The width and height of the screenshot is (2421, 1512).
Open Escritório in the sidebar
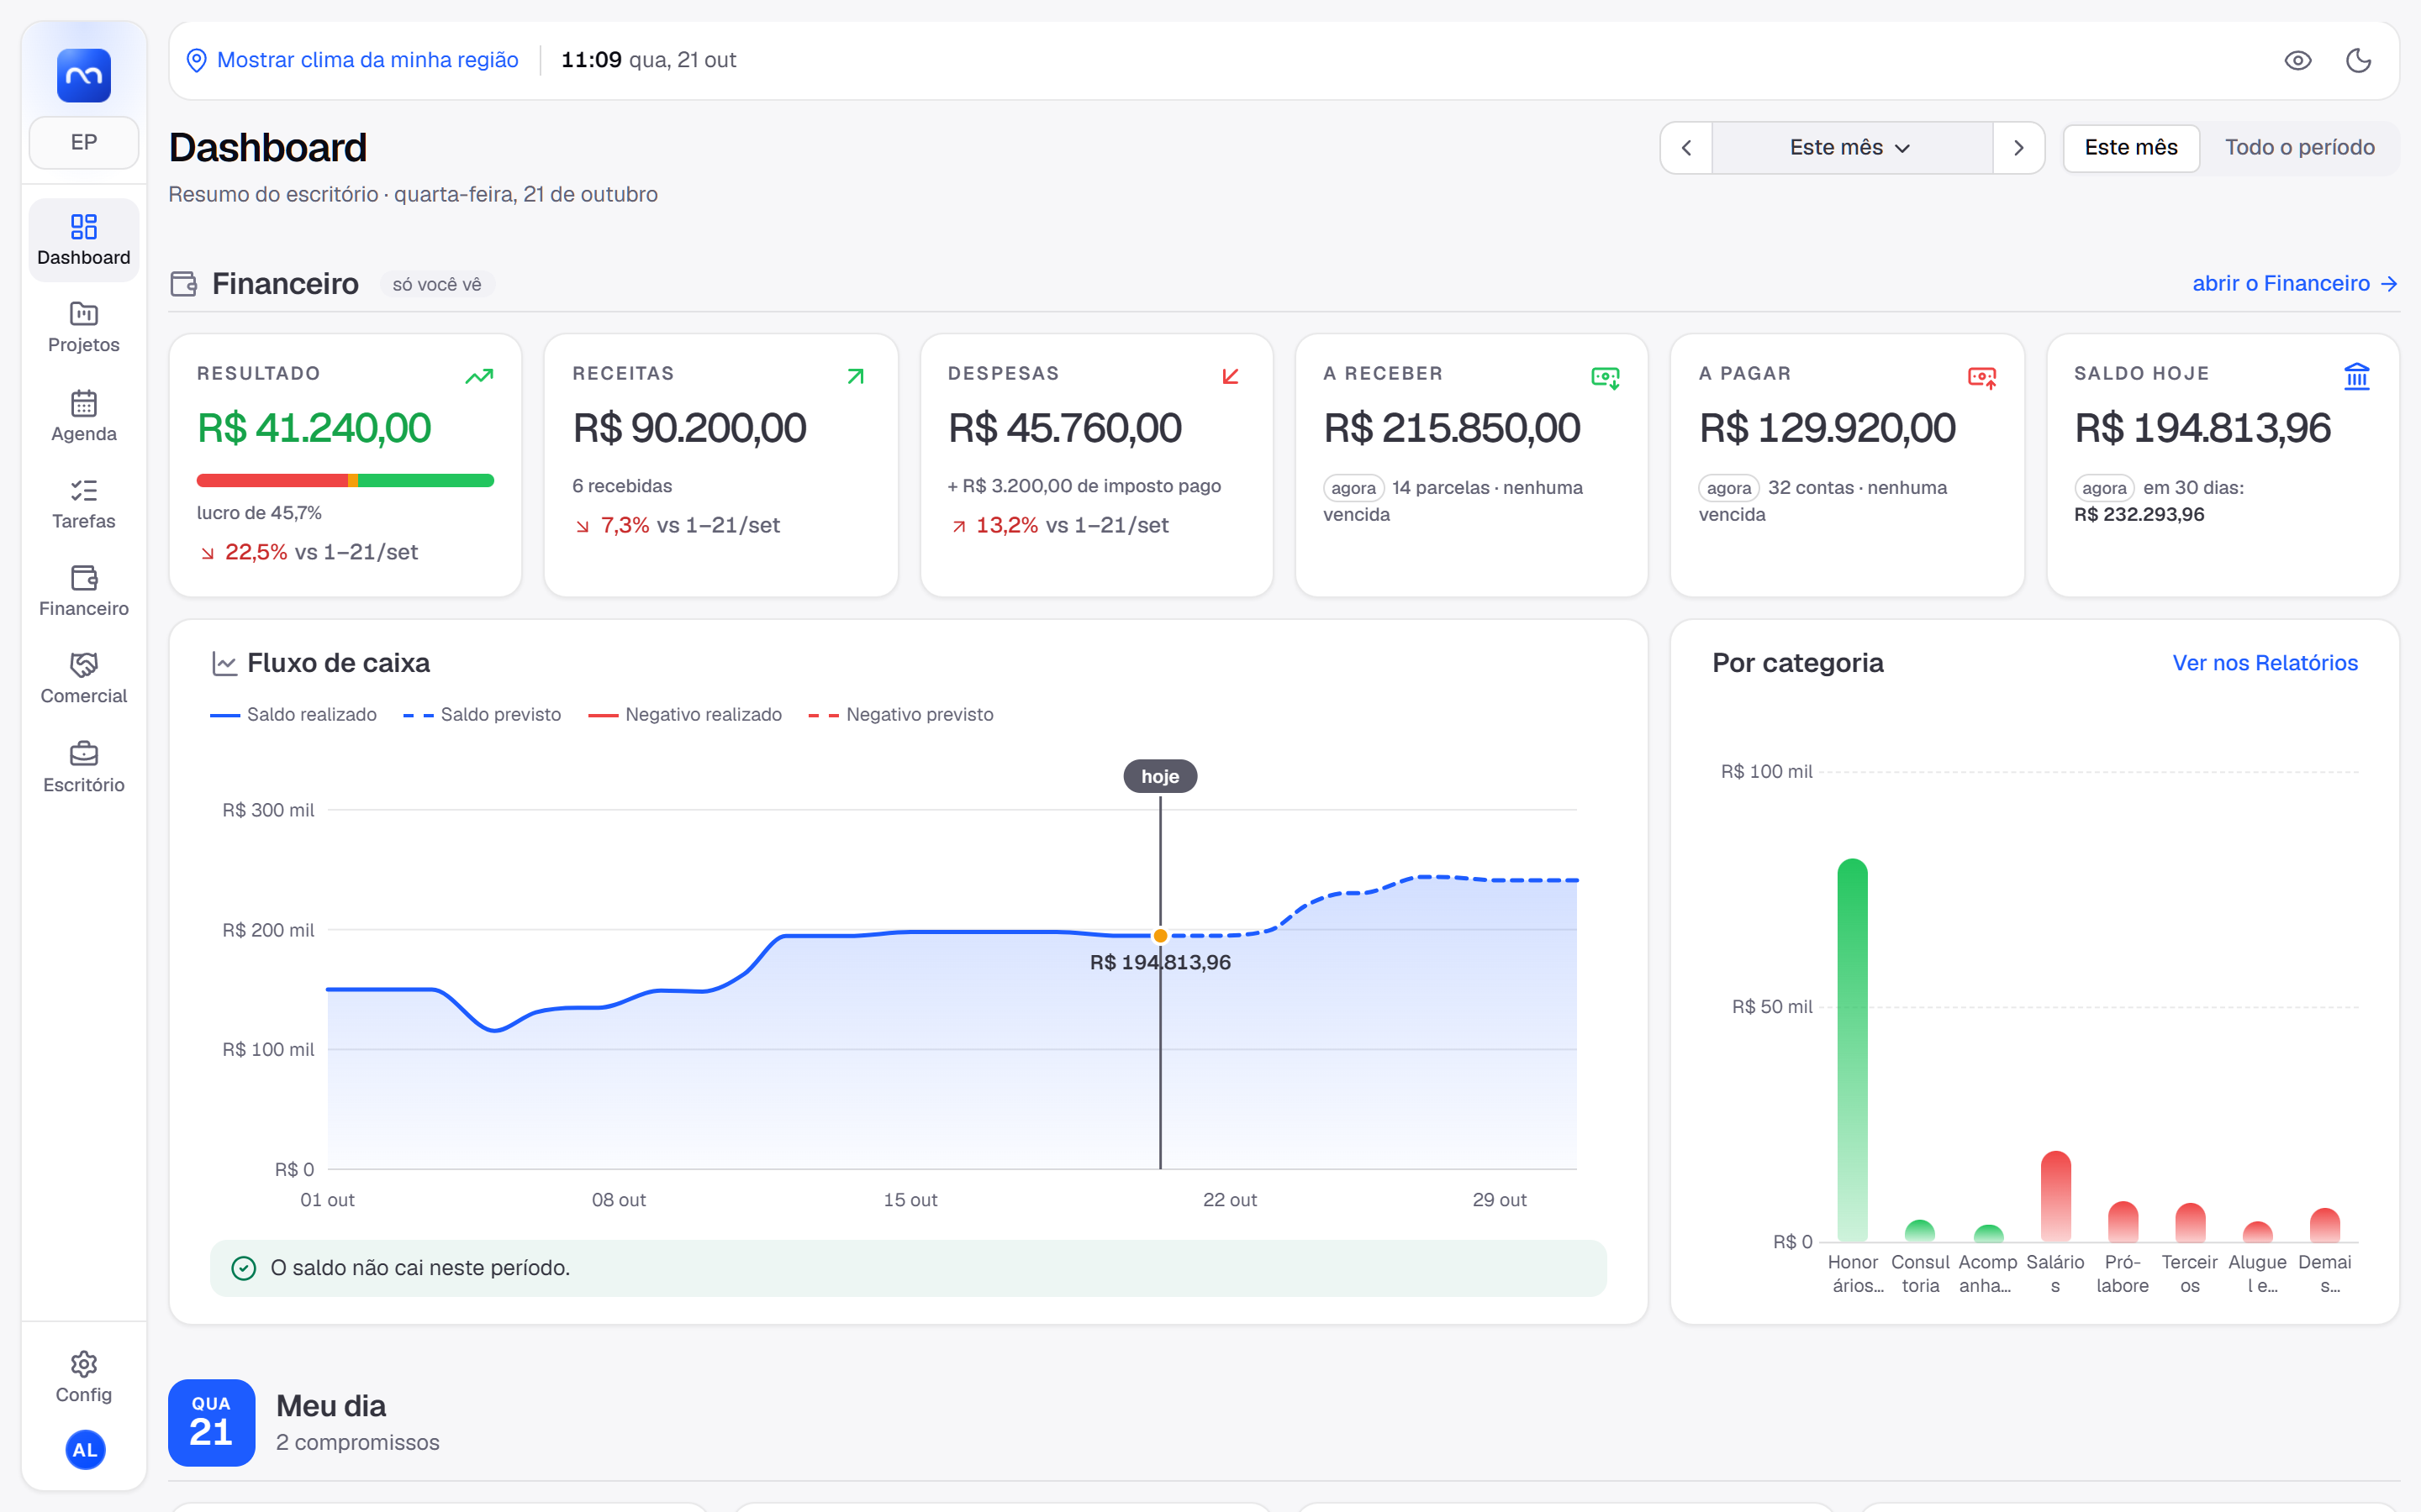(x=84, y=767)
